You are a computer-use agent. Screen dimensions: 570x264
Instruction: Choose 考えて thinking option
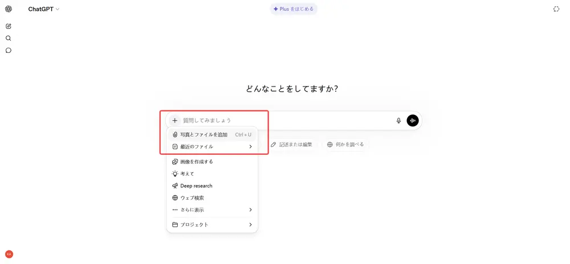[x=212, y=174]
